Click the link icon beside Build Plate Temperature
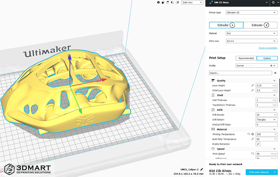Viewport: 280px width, 177px height. (253, 139)
